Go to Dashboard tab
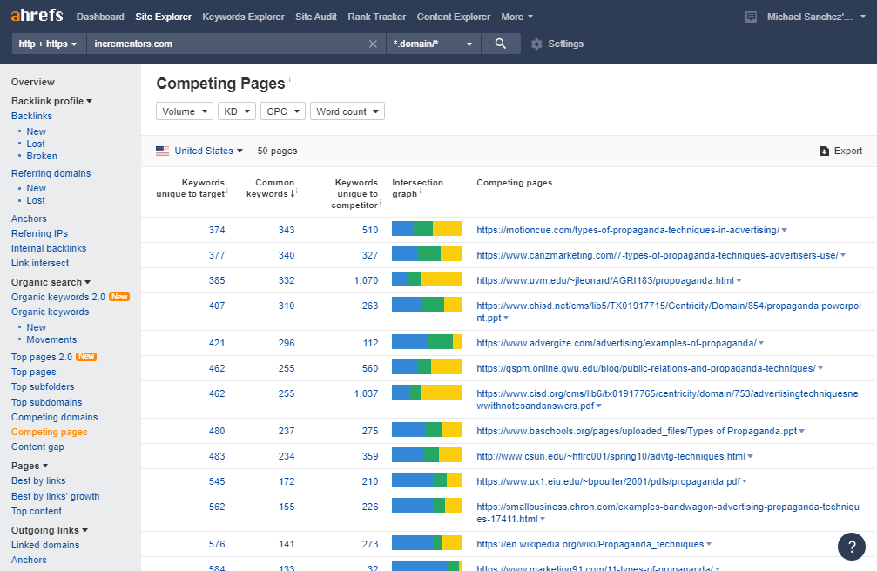This screenshot has width=877, height=571. (x=100, y=17)
